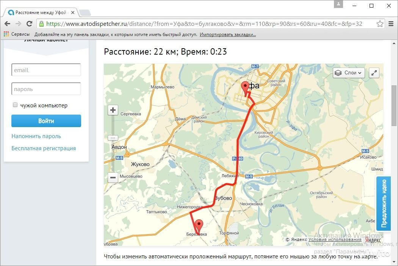
Task: Click the green padlock security icon
Action: tap(41, 24)
